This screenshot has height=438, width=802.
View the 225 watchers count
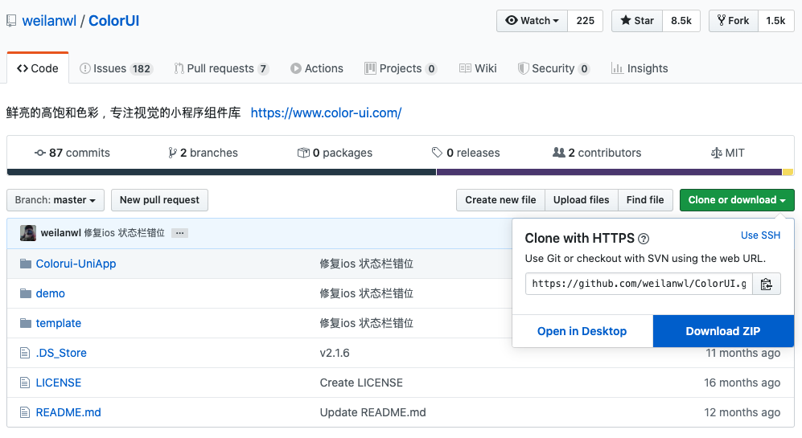coord(585,21)
